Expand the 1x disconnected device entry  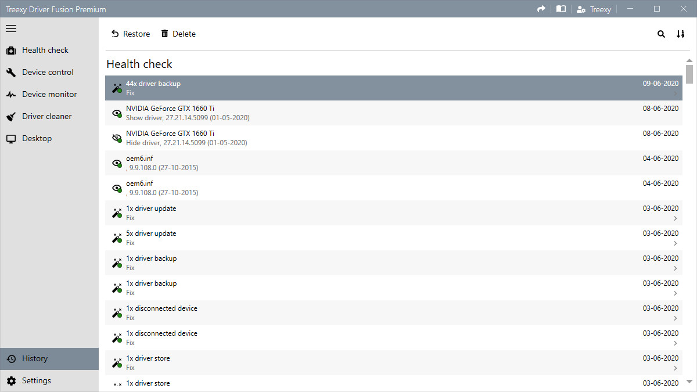(675, 318)
